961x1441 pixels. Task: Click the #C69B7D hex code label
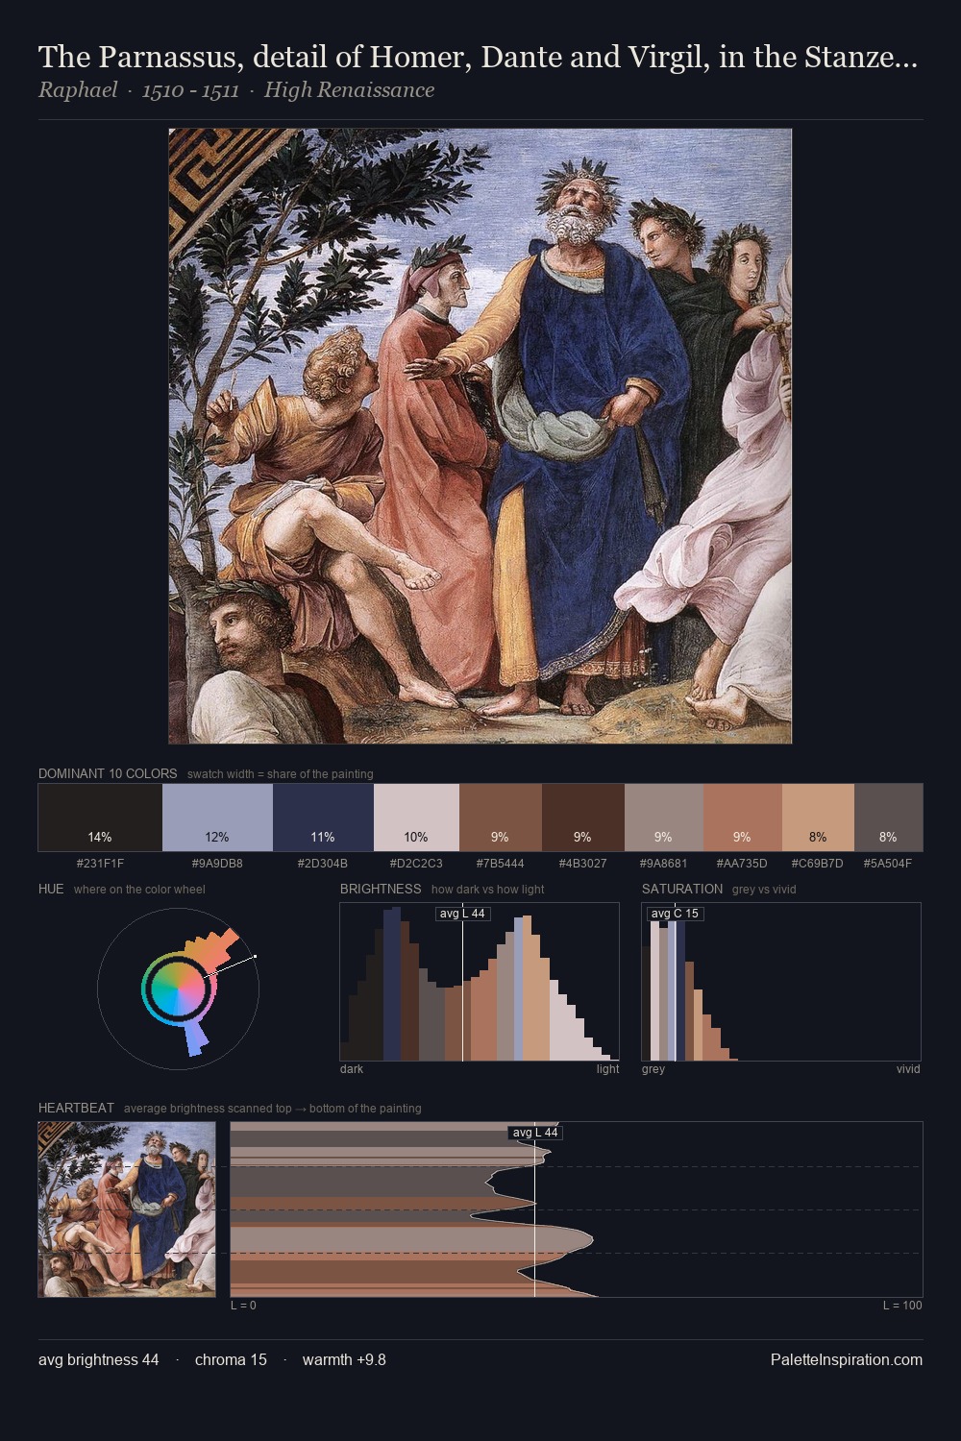coord(818,863)
